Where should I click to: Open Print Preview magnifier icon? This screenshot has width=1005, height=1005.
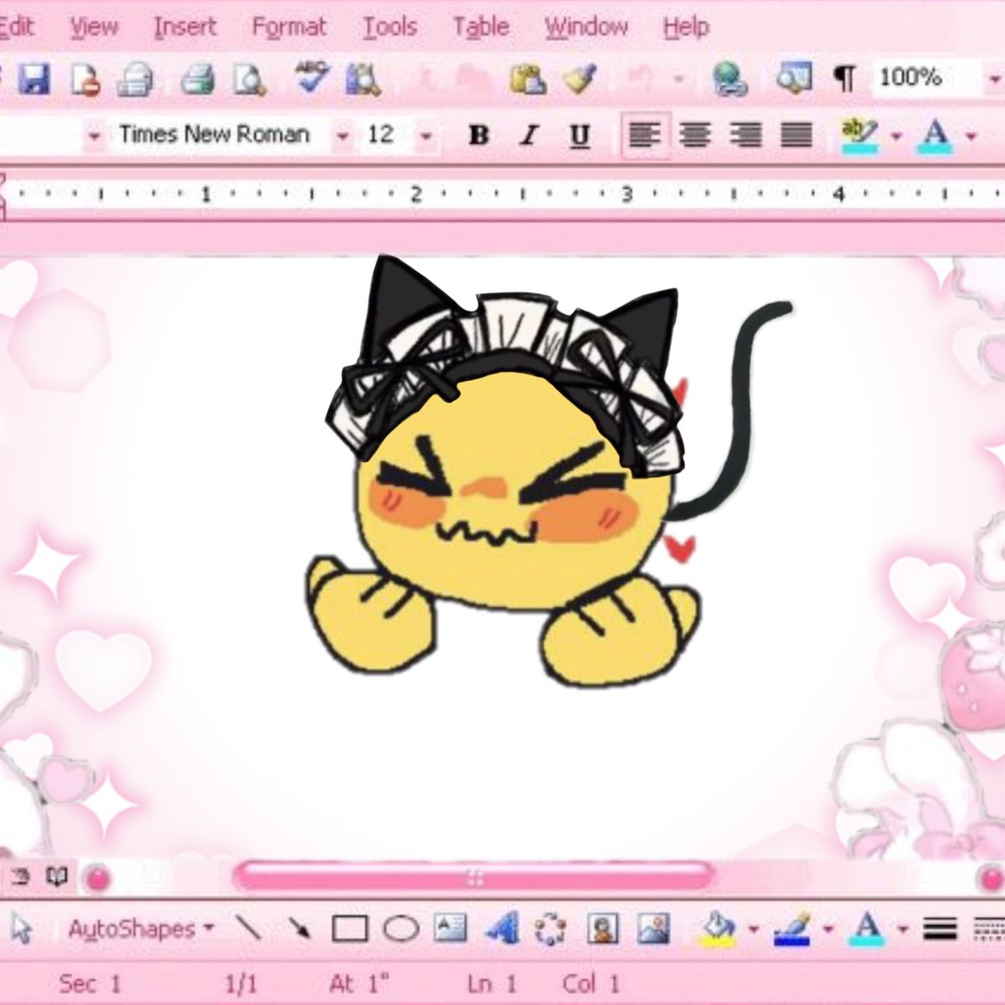(x=249, y=80)
